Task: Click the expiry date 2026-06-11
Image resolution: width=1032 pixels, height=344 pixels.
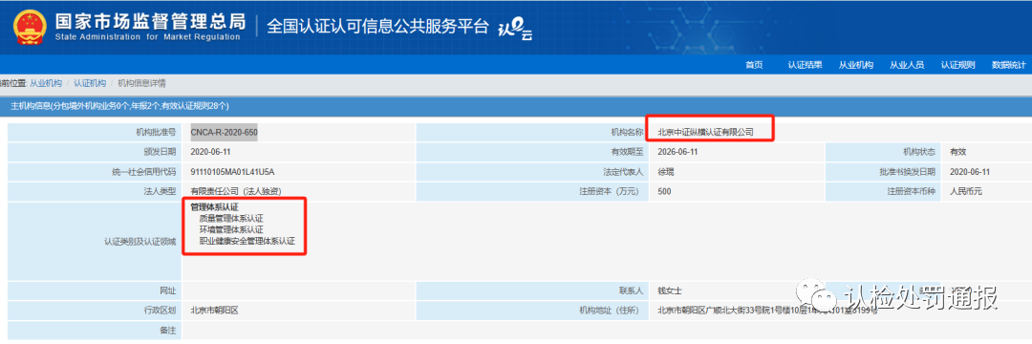Action: pos(677,152)
